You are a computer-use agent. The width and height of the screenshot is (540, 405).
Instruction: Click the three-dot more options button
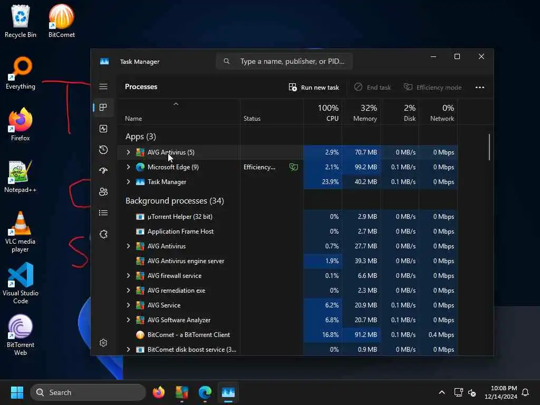click(480, 87)
